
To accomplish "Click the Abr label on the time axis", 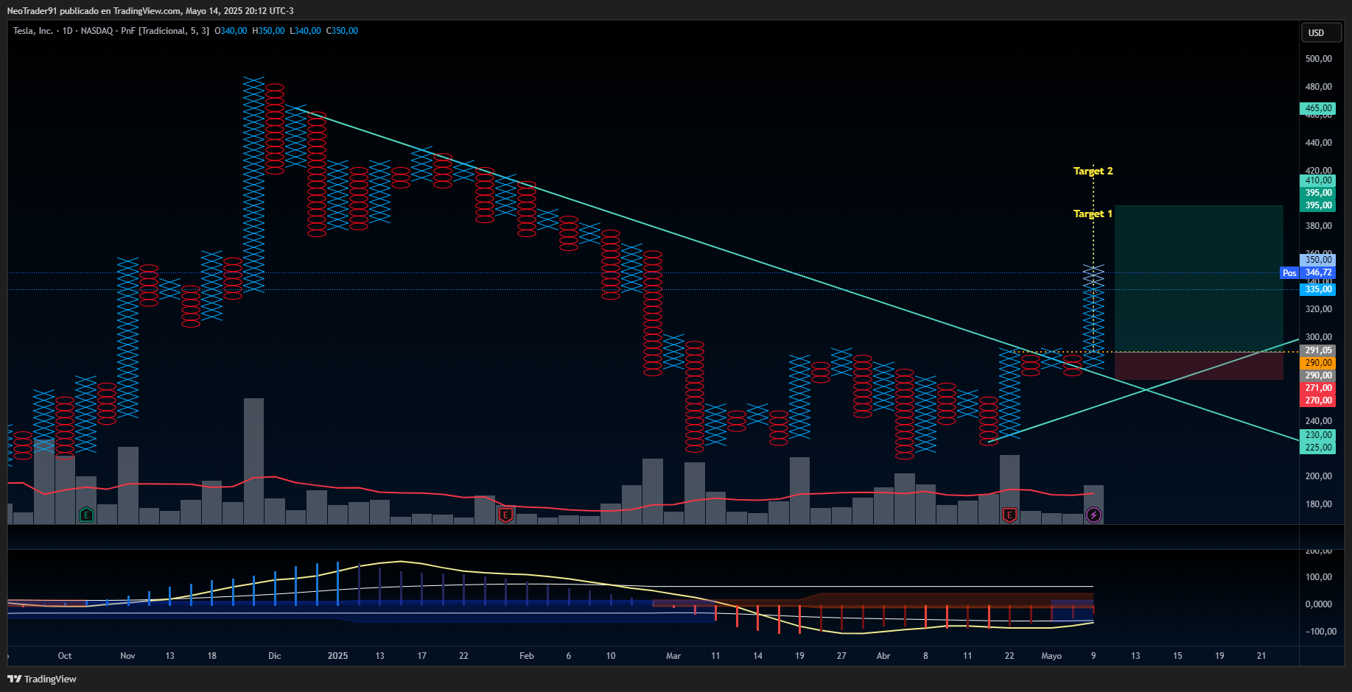I will (x=883, y=656).
